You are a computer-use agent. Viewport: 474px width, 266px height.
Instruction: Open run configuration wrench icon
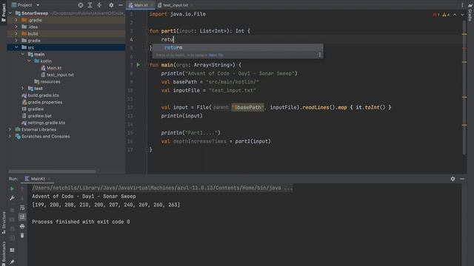[x=12, y=198]
